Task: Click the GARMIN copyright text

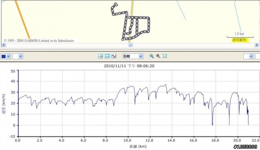Action: pos(39,41)
